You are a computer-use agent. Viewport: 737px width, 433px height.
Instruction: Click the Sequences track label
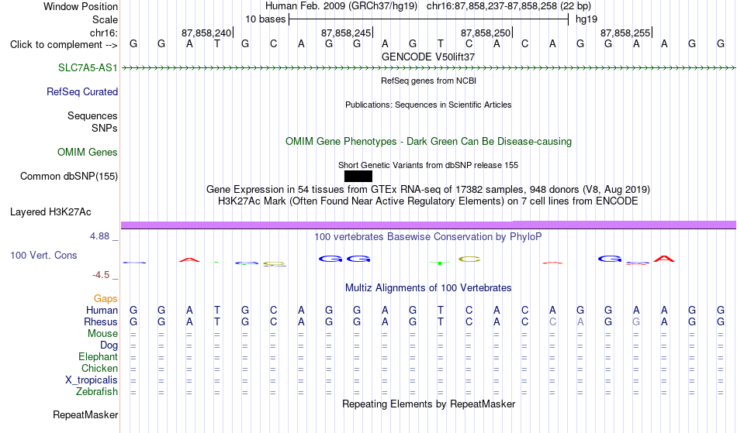click(92, 115)
